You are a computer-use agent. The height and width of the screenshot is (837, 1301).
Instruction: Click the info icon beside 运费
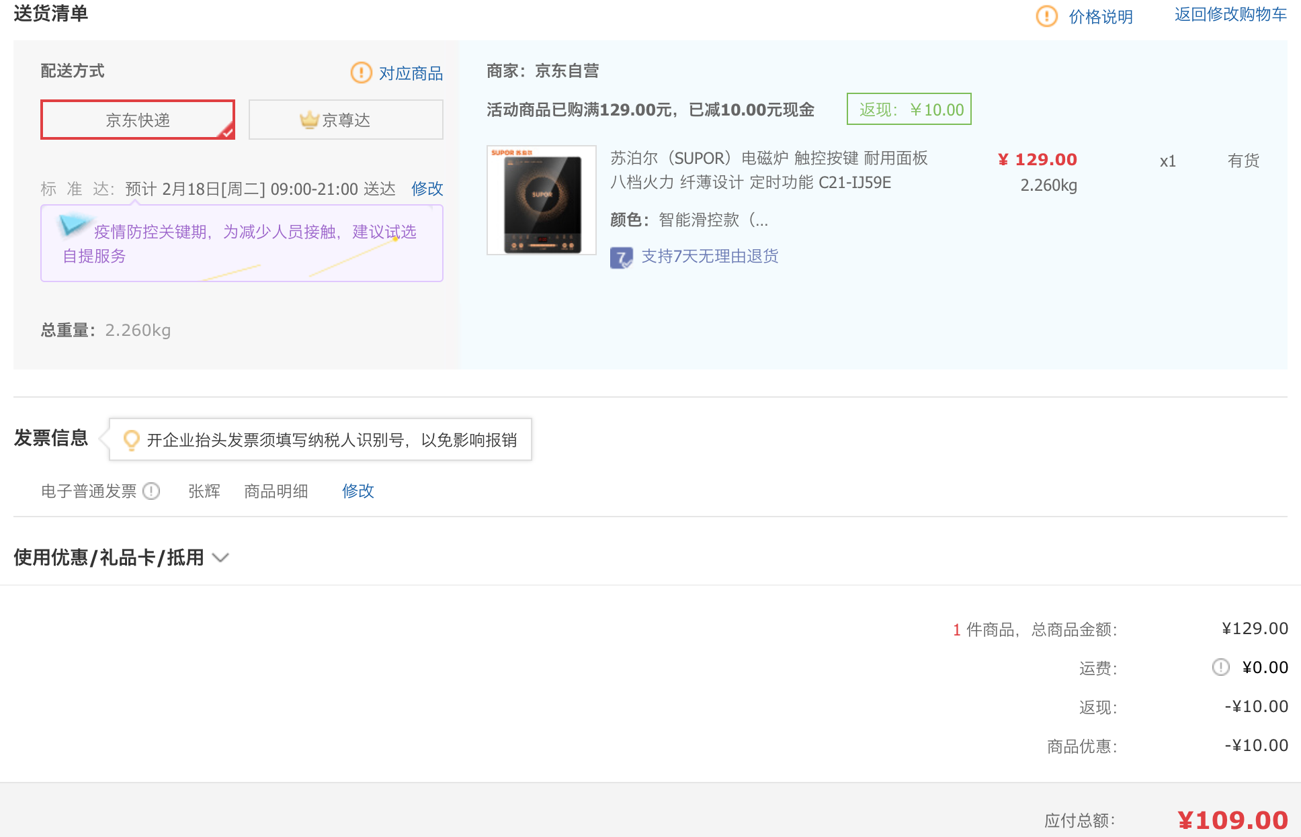point(1220,667)
